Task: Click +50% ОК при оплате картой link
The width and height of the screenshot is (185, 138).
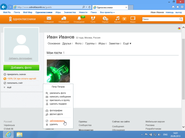Action: (x=21, y=79)
